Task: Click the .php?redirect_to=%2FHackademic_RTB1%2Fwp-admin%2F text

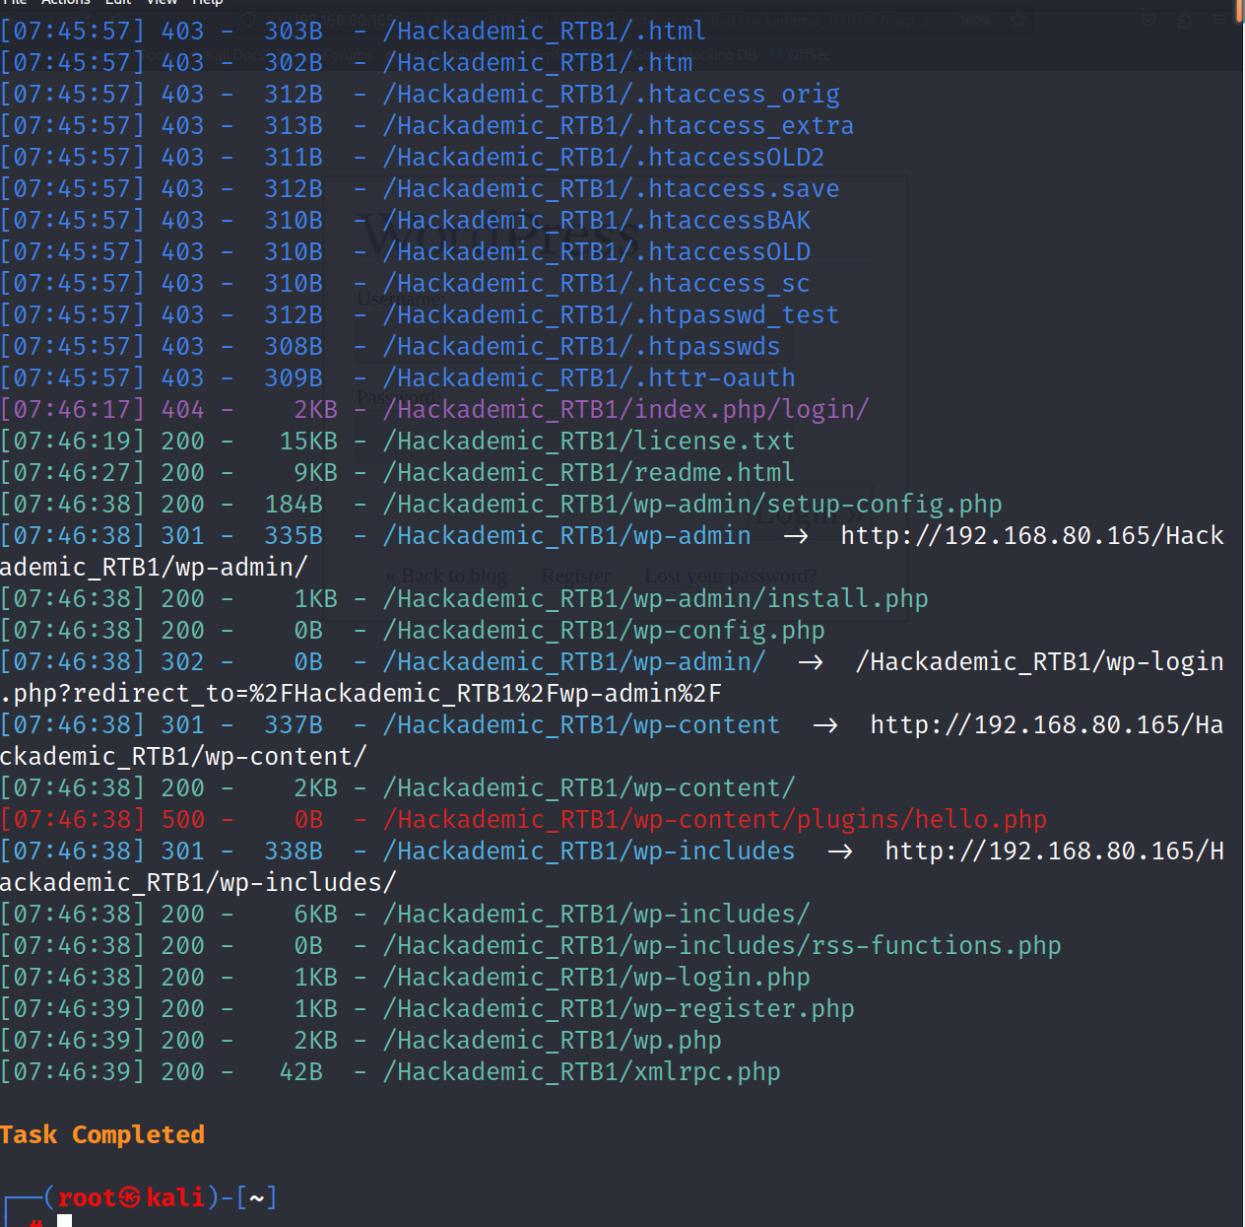Action: 360,693
